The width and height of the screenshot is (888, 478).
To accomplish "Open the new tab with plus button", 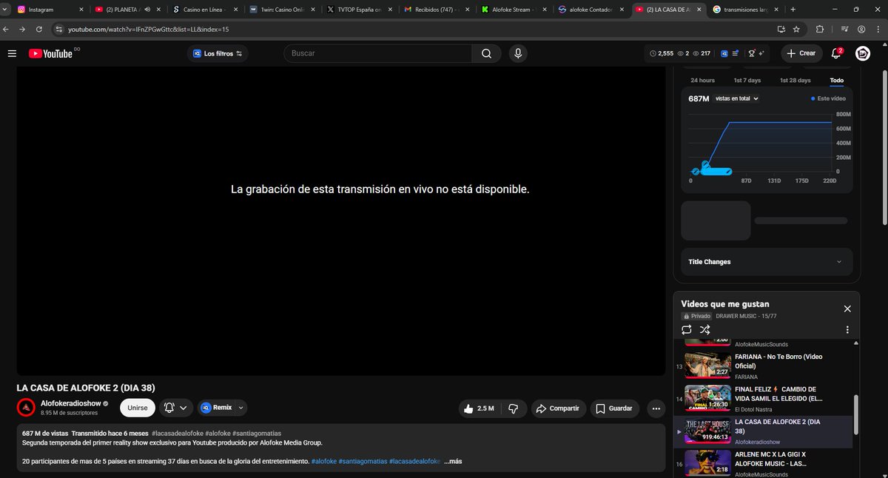I will tap(793, 10).
